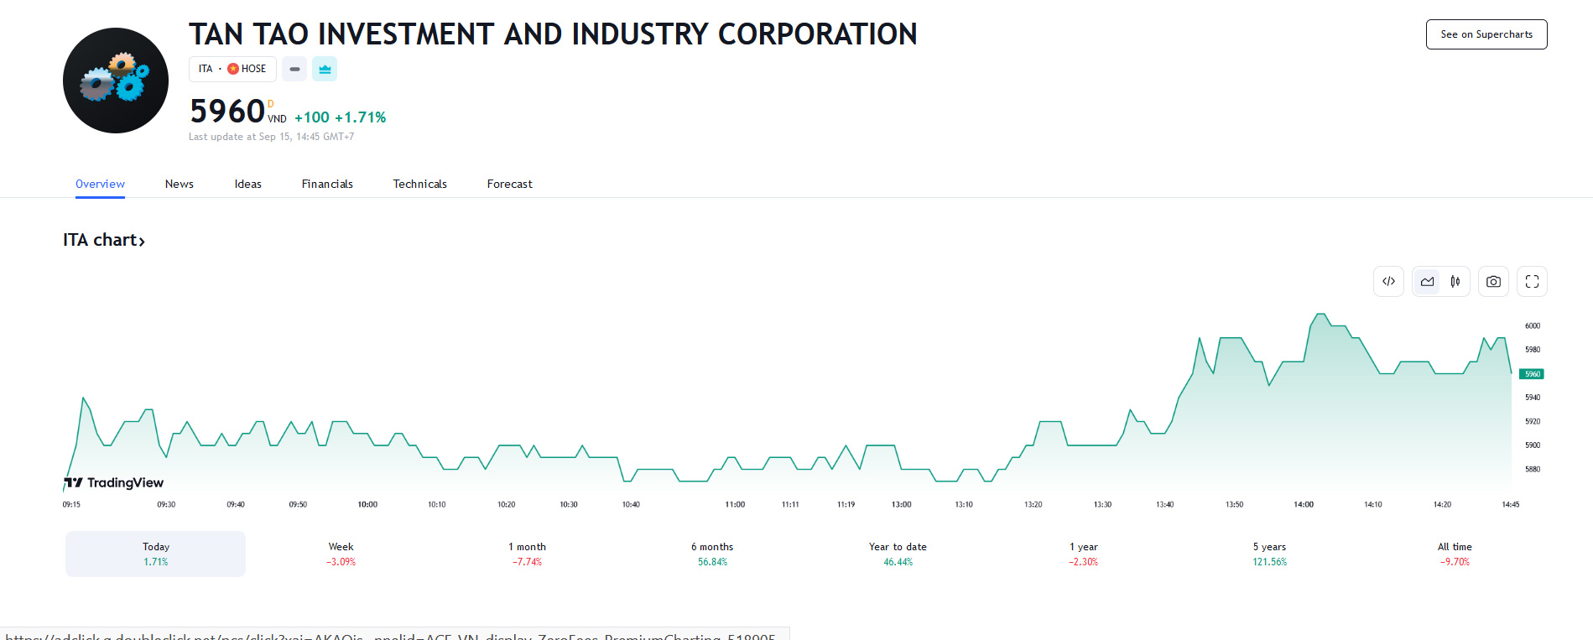This screenshot has height=640, width=1593.
Task: Show the All time range
Action: 1455,554
